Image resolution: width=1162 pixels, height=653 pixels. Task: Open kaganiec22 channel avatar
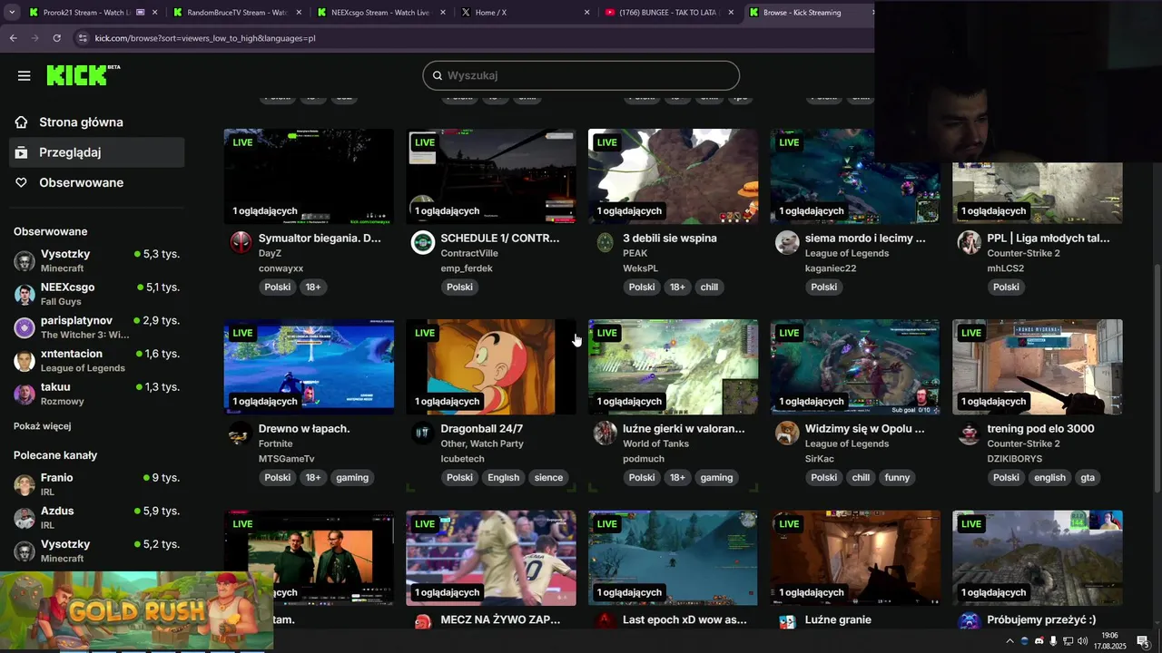pyautogui.click(x=787, y=242)
